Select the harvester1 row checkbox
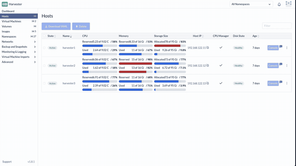Screen dimensions: 296x166 click(44, 48)
